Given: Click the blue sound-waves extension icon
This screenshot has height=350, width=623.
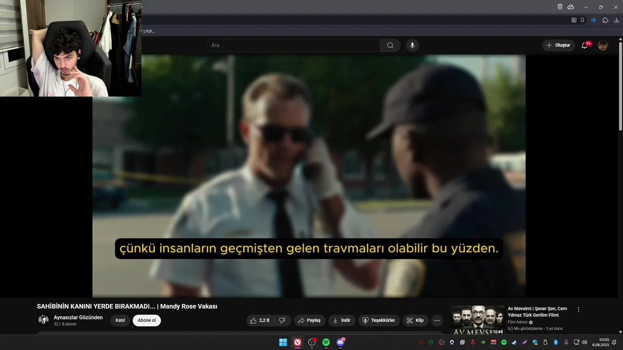Looking at the screenshot, I should (593, 20).
